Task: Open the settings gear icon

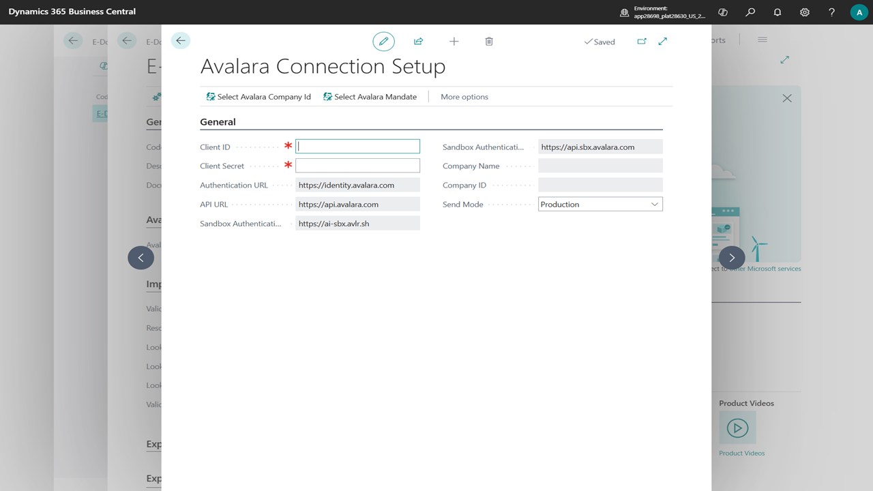Action: point(805,12)
